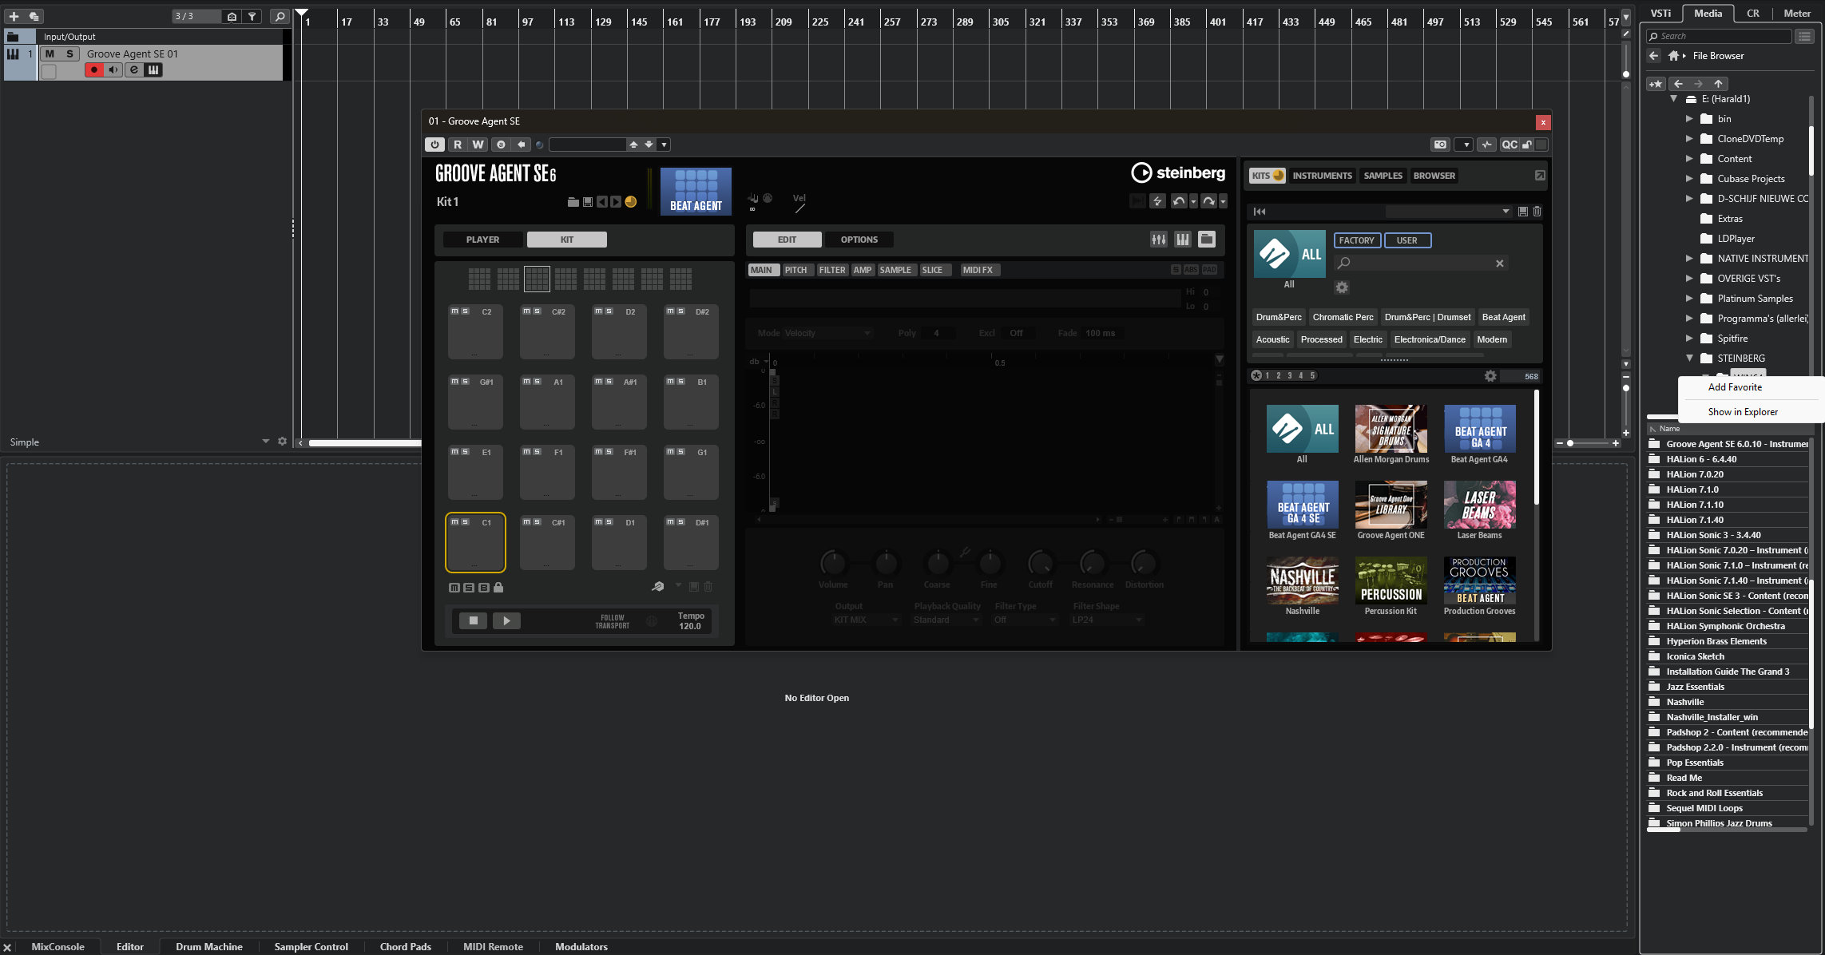
Task: Click the keyboard view icon beside mixer icon
Action: (1183, 240)
